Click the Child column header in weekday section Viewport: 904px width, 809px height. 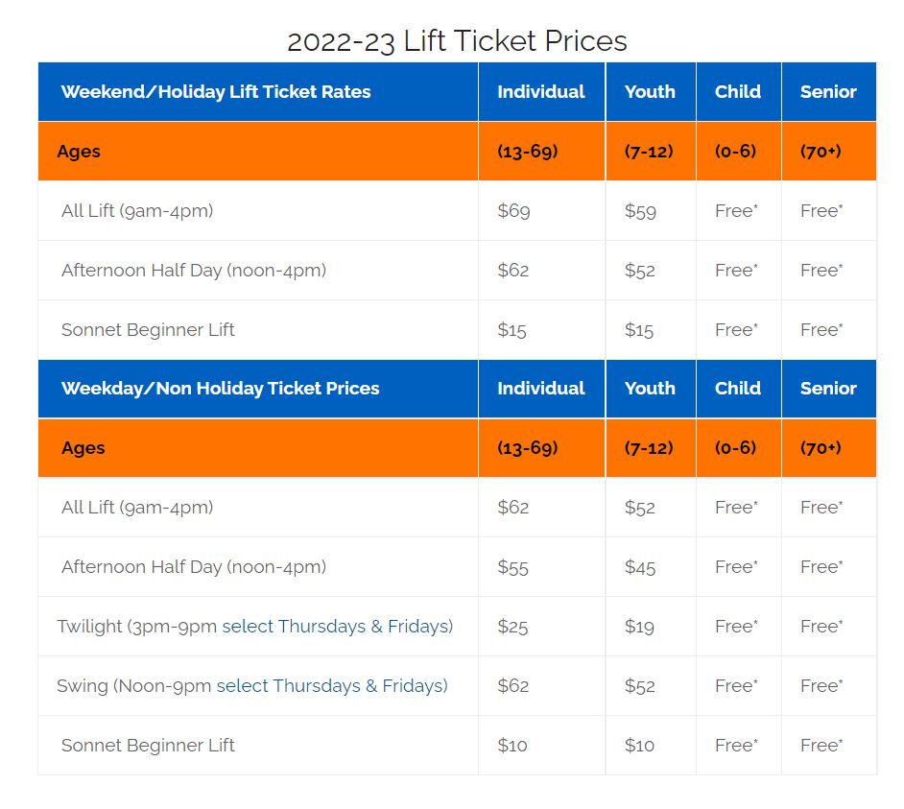pos(737,389)
